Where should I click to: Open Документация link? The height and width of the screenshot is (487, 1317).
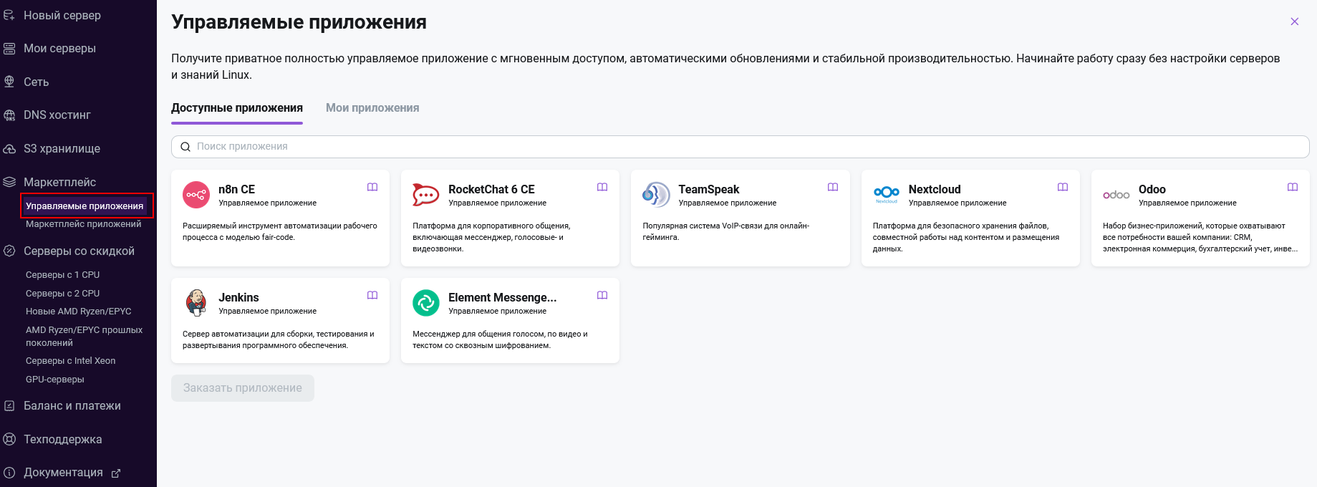tap(63, 473)
